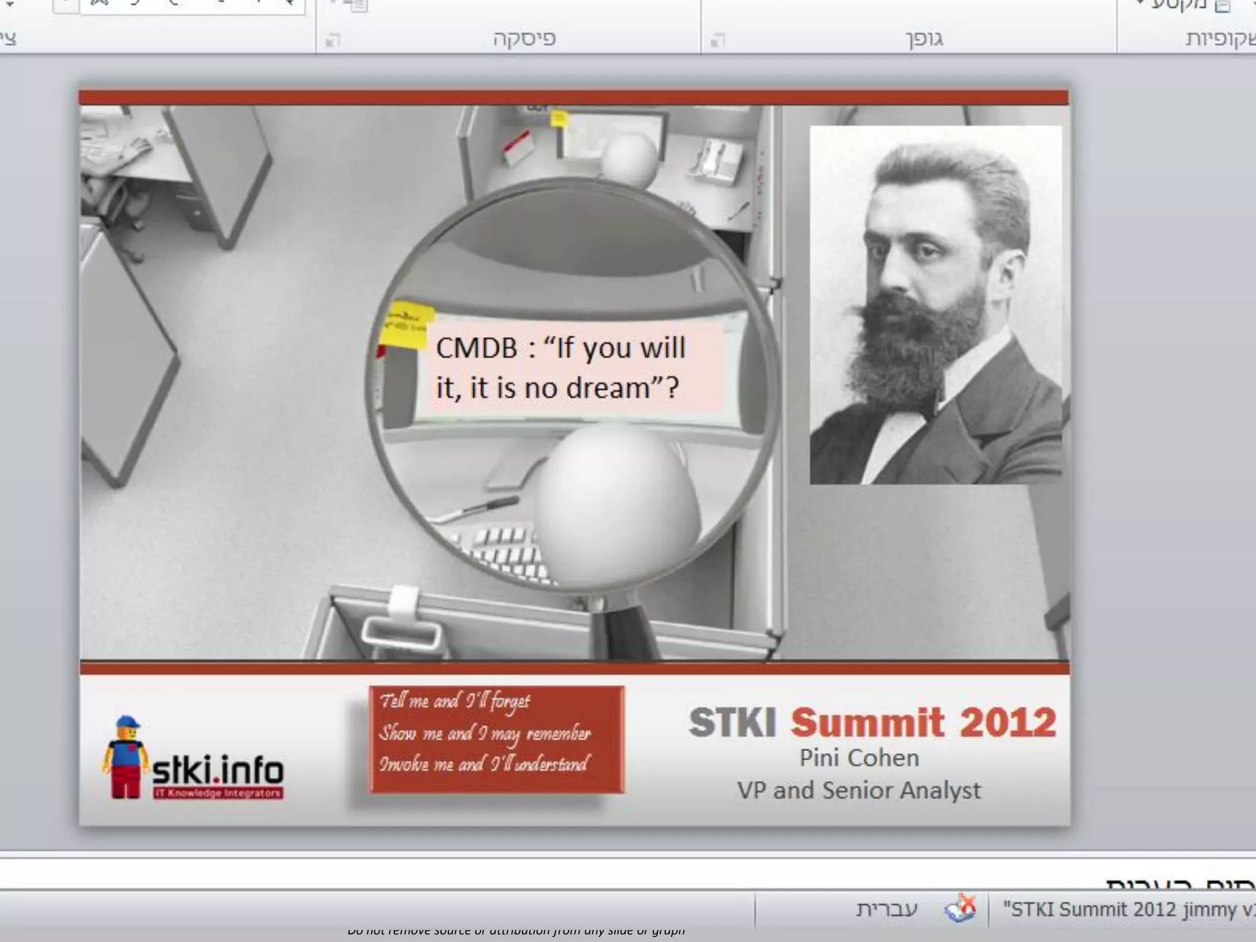Open the Font group dialog launcher
This screenshot has width=1256, height=942.
pyautogui.click(x=717, y=40)
